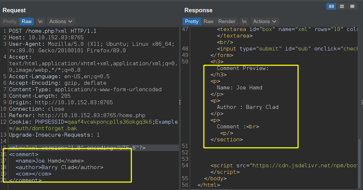The image size is (363, 190).
Task: Click the script src cdn.jsdelivr.net line
Action: (284, 165)
